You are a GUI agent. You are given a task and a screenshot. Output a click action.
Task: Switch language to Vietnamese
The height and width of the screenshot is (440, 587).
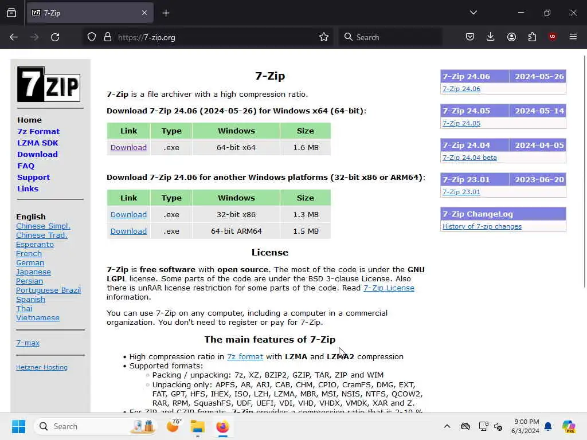pyautogui.click(x=37, y=317)
